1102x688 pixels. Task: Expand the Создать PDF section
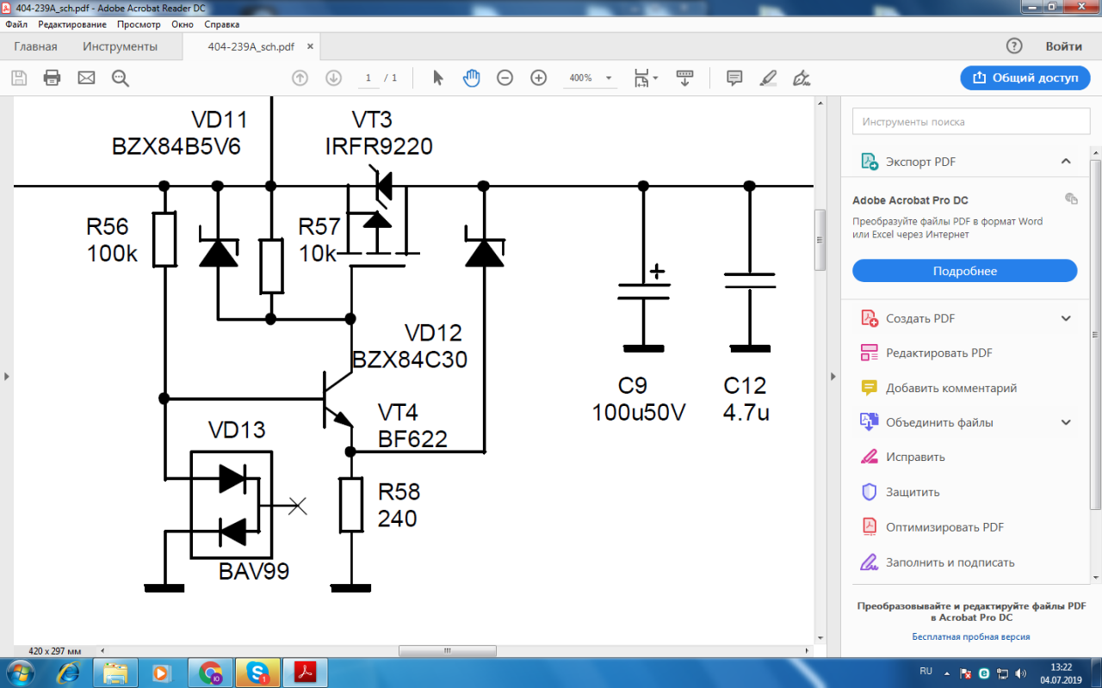tap(1066, 318)
